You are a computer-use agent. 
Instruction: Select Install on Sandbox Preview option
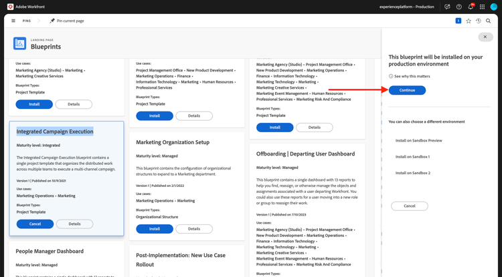(x=418, y=141)
